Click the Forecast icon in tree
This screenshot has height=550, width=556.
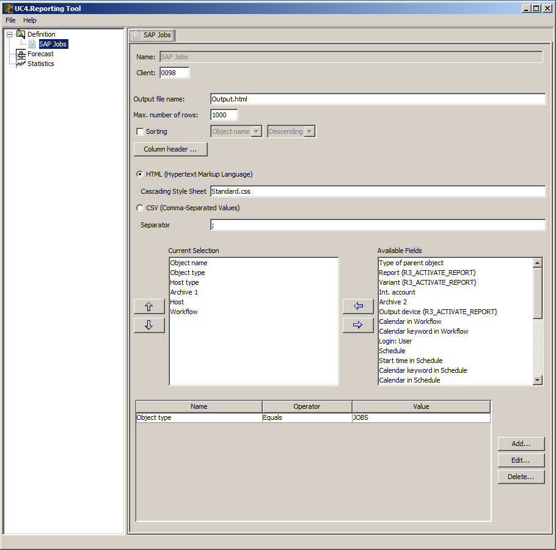[21, 54]
